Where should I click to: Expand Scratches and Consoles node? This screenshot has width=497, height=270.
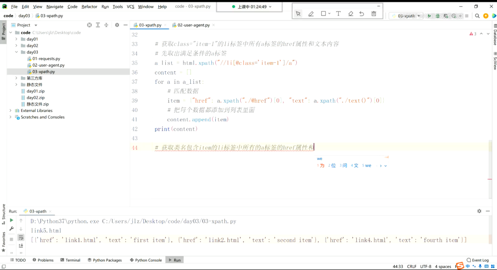pyautogui.click(x=11, y=117)
